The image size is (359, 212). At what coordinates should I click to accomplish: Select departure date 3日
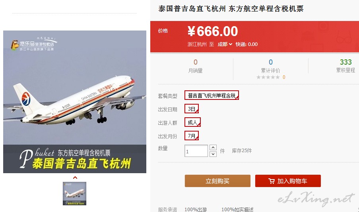(x=192, y=109)
